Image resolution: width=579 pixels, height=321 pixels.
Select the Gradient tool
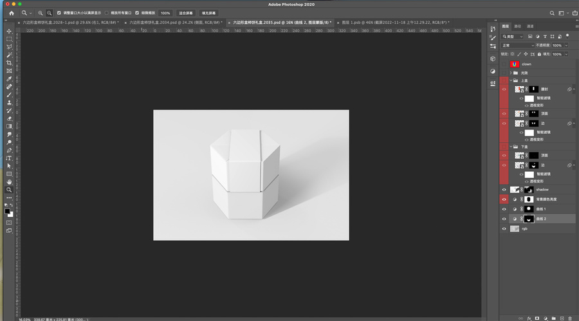coord(9,126)
